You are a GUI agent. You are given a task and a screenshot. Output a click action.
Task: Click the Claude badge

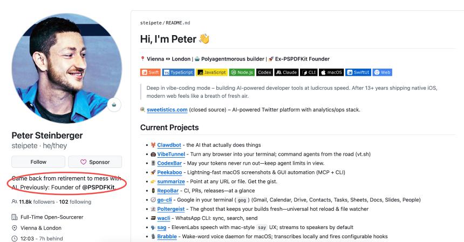(x=286, y=72)
